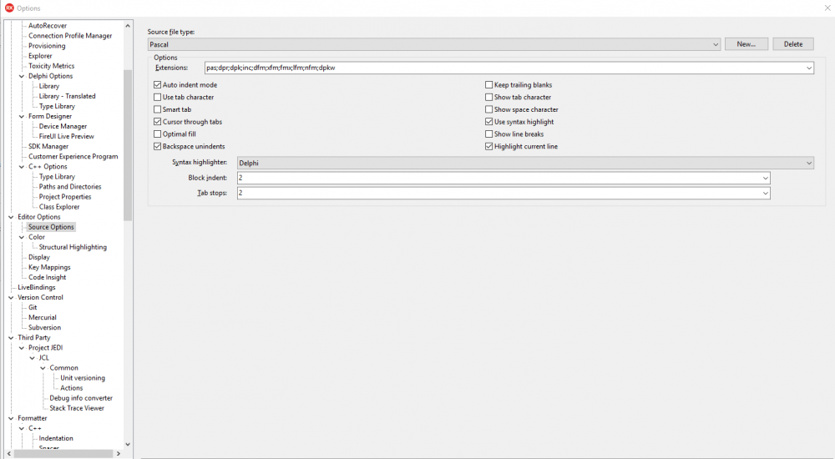835x459 pixels.
Task: Open Subversion options page
Action: pyautogui.click(x=45, y=328)
